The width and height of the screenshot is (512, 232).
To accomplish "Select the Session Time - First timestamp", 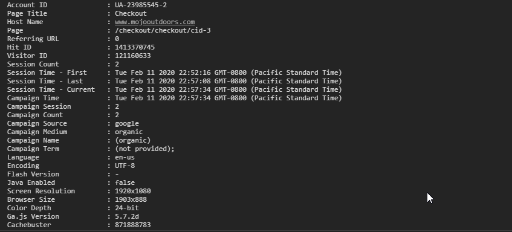I will click(x=228, y=72).
